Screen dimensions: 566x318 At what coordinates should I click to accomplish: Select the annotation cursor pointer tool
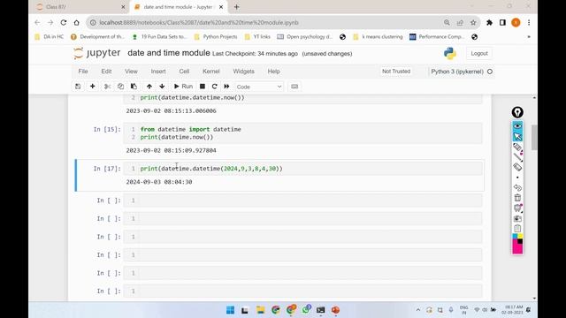517,136
